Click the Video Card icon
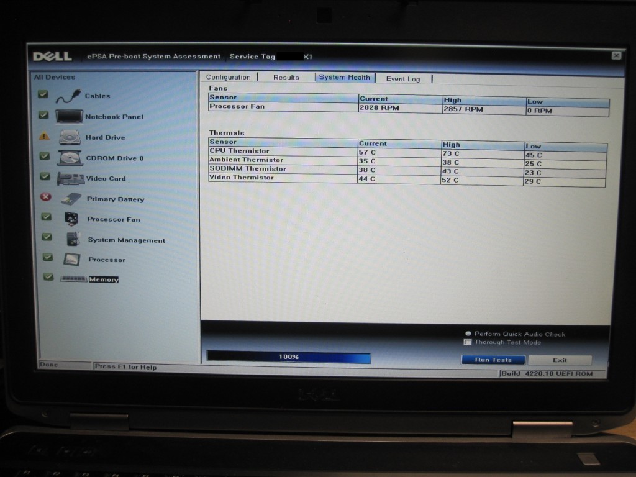 70,179
